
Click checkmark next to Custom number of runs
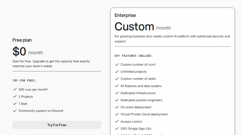(117, 65)
